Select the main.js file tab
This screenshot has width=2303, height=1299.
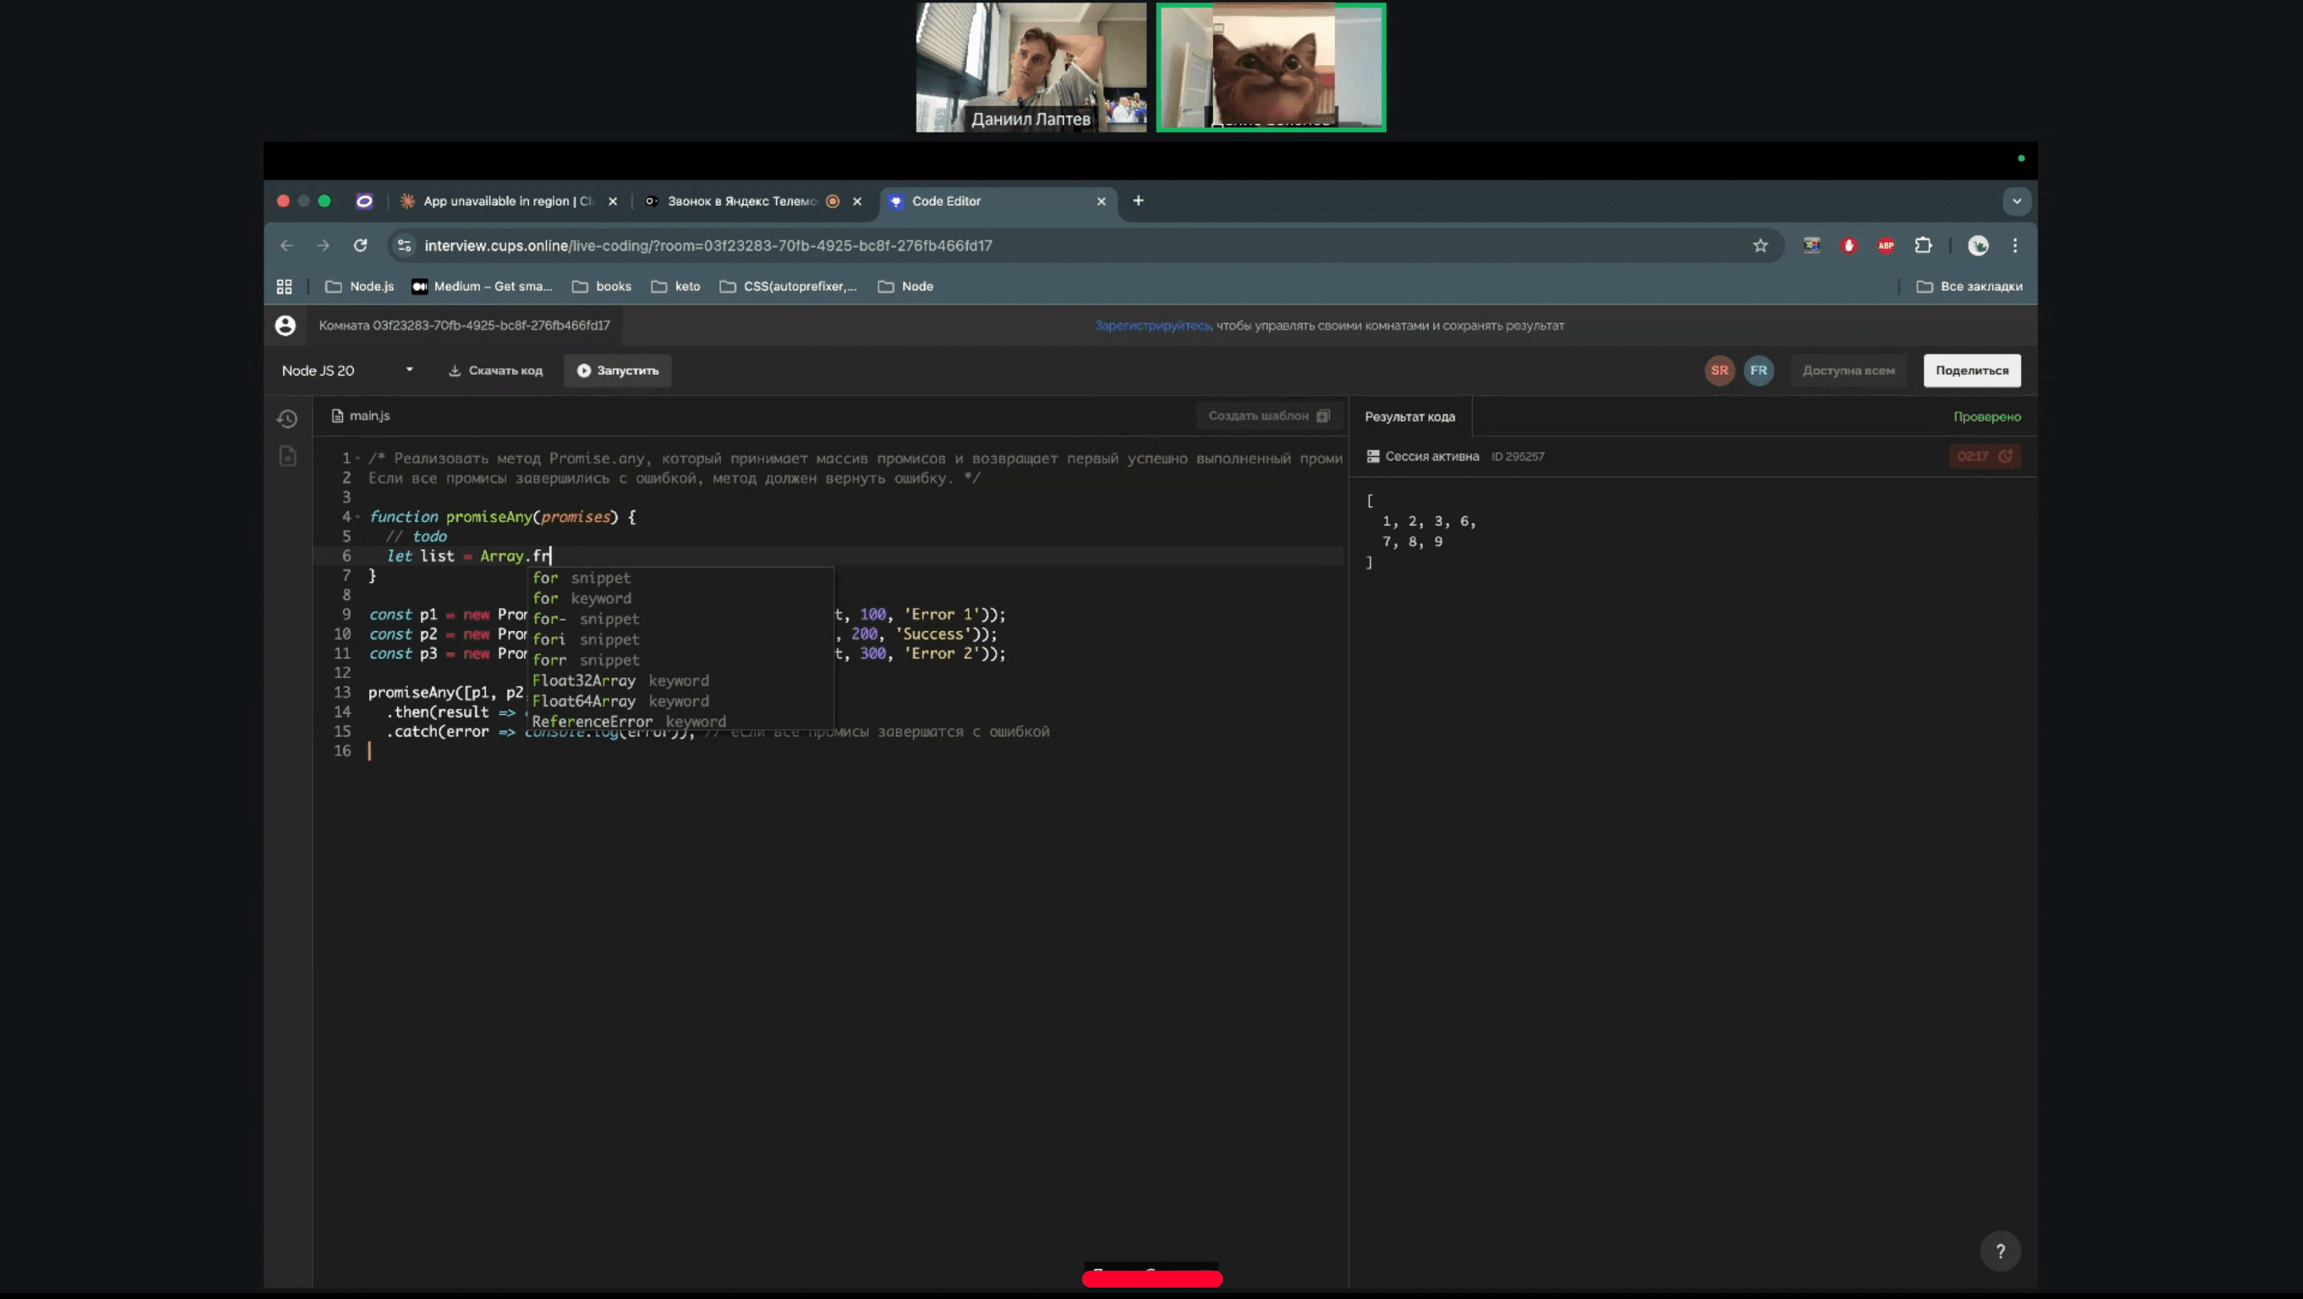pyautogui.click(x=361, y=417)
